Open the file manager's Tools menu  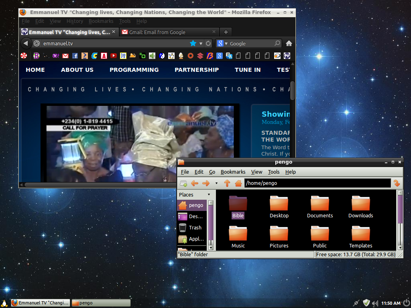pos(274,172)
